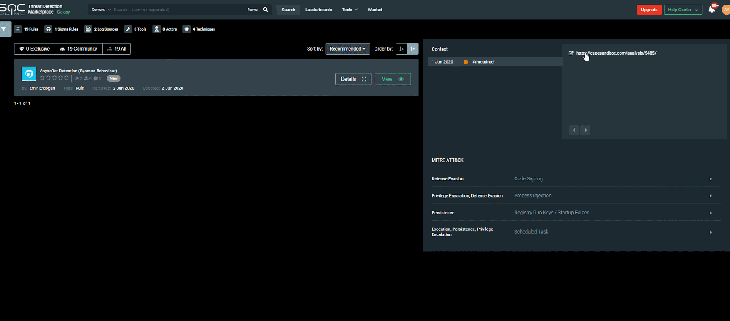The width and height of the screenshot is (730, 321).
Task: Open AsyncRat Detection rule title
Action: (78, 71)
